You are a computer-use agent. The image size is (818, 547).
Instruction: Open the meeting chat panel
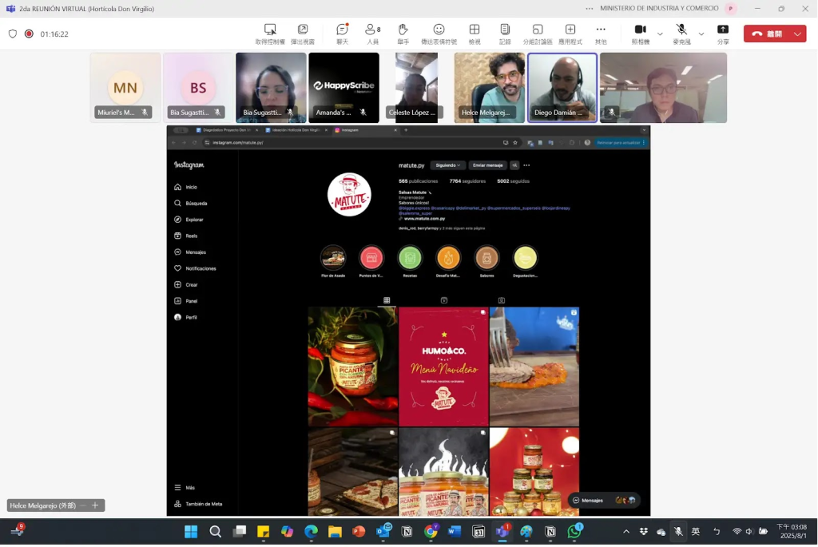tap(342, 34)
